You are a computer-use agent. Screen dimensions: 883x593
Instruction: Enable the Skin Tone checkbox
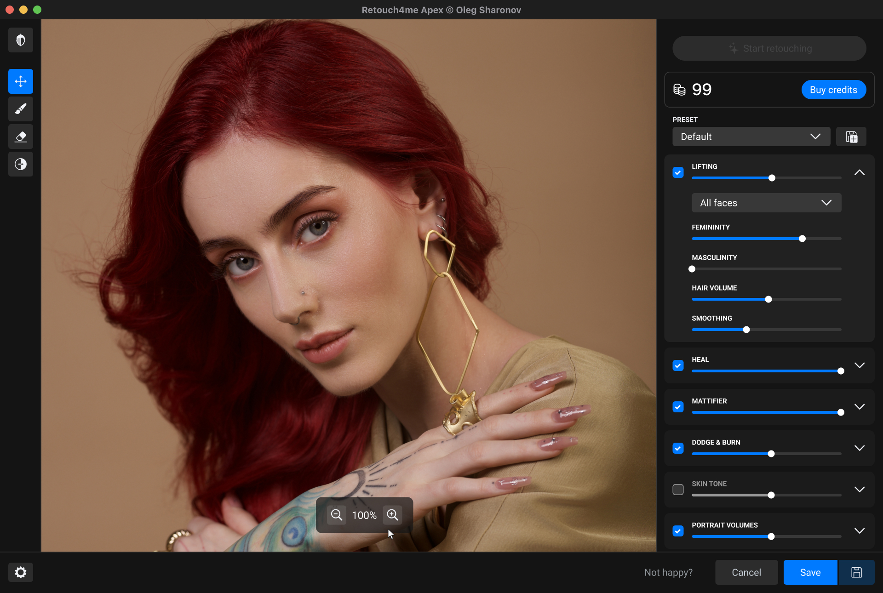click(678, 490)
